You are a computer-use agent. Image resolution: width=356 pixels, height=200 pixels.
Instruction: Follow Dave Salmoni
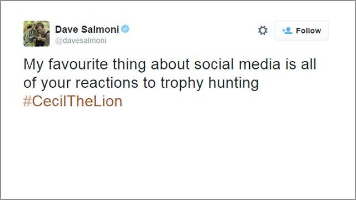click(301, 31)
